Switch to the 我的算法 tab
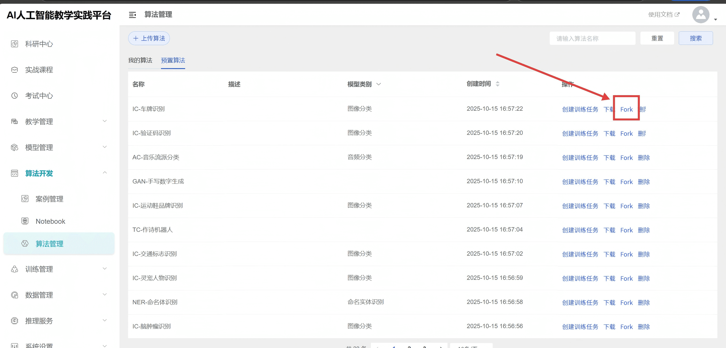The height and width of the screenshot is (348, 726). tap(140, 60)
